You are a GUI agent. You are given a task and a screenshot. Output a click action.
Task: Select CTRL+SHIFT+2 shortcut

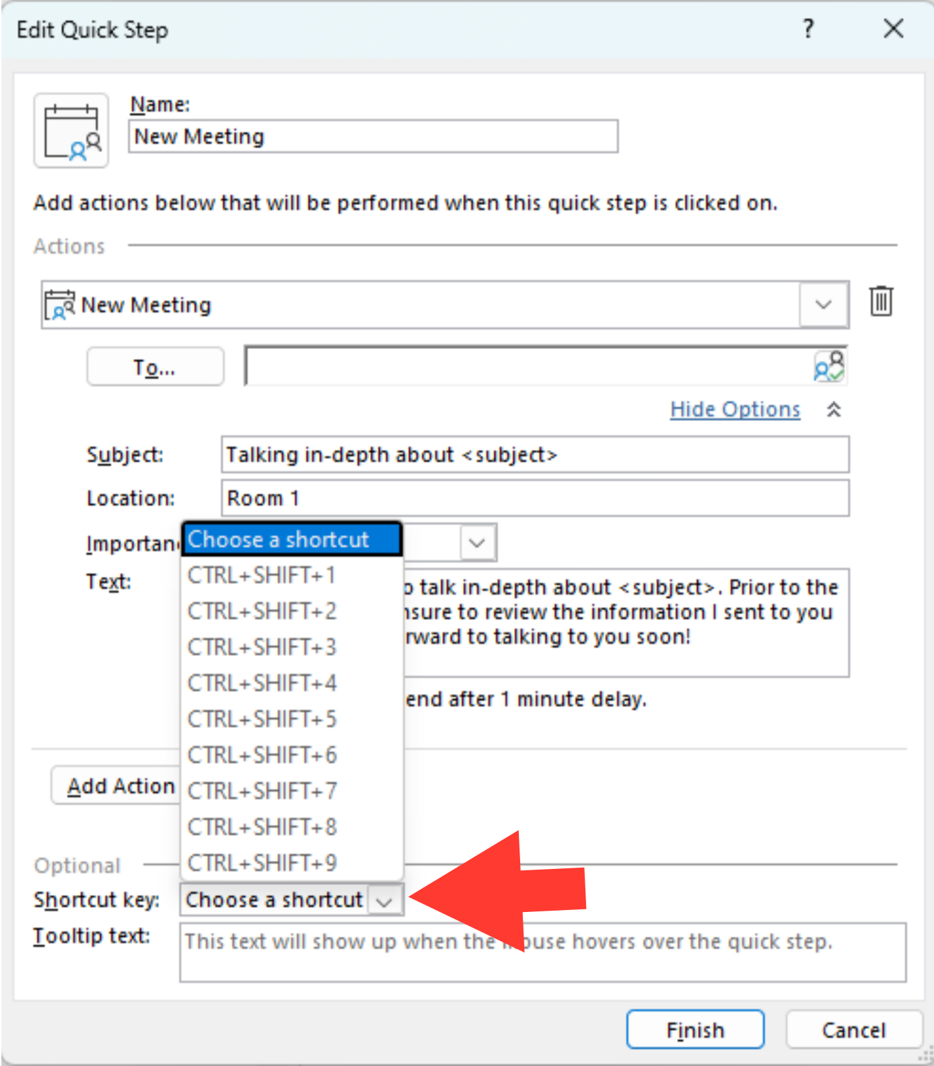292,611
